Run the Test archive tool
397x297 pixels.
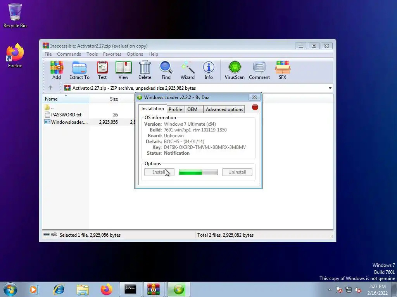pyautogui.click(x=102, y=70)
